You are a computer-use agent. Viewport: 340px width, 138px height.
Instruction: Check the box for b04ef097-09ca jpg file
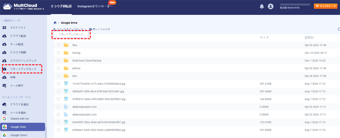tap(58, 122)
